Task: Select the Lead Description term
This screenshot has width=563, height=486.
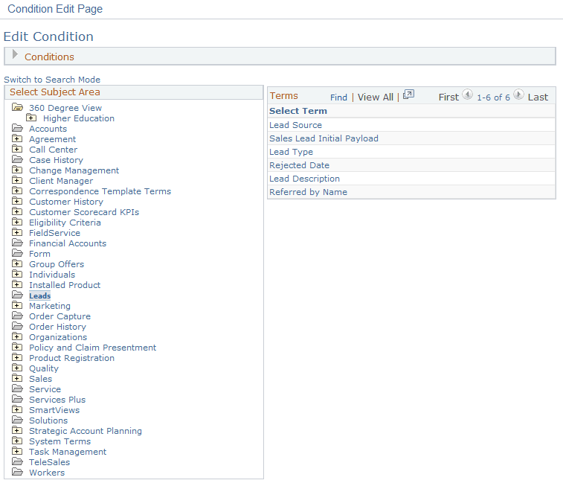Action: coord(304,179)
